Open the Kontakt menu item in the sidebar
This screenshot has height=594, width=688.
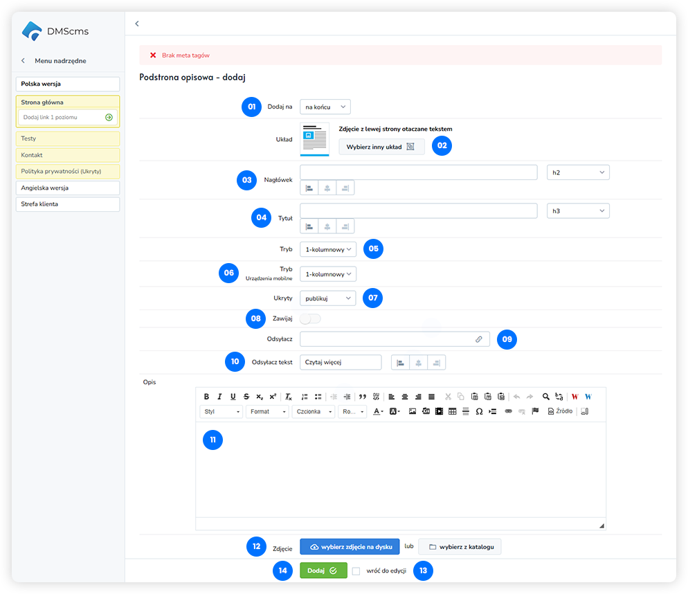click(x=67, y=155)
